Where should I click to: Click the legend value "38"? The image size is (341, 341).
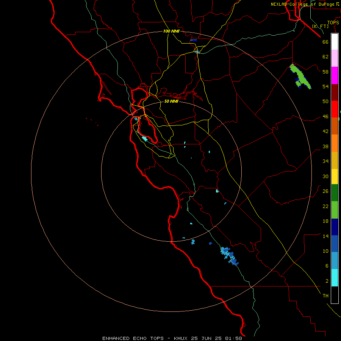(x=325, y=147)
